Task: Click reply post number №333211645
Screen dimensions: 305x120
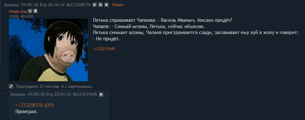Action: click(85, 94)
